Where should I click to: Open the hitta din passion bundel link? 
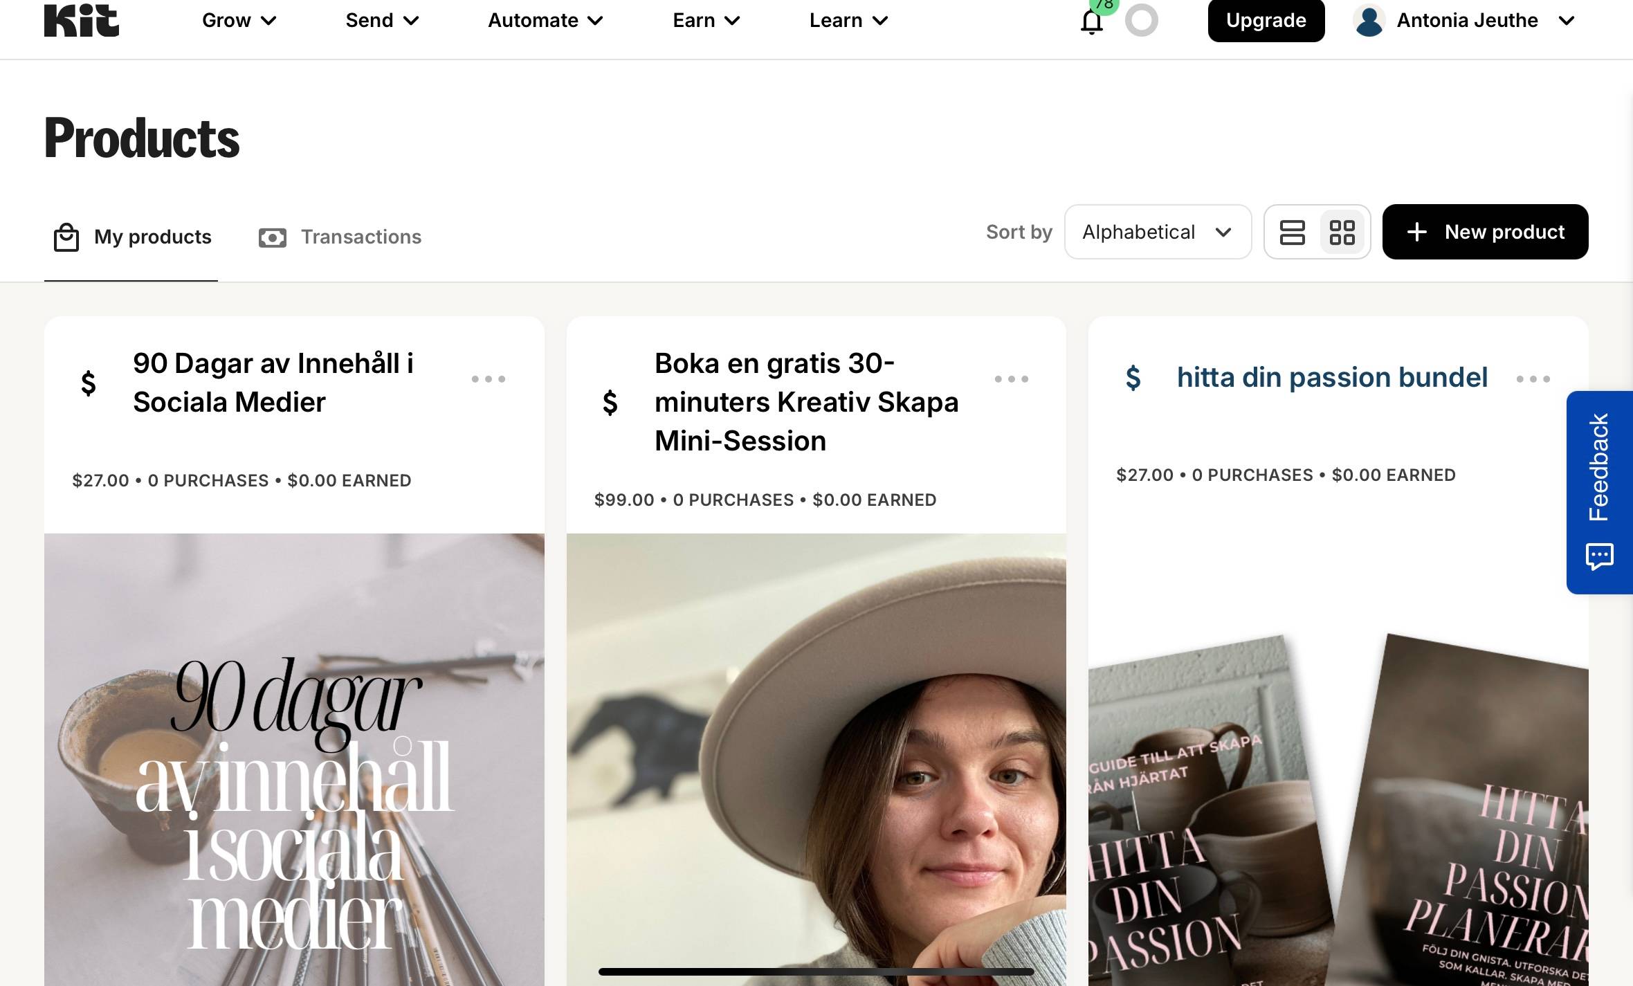click(x=1332, y=378)
